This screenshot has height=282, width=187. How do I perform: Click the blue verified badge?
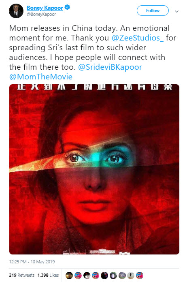(x=67, y=8)
